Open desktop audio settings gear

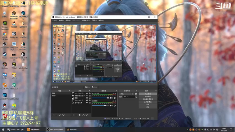click(115, 106)
